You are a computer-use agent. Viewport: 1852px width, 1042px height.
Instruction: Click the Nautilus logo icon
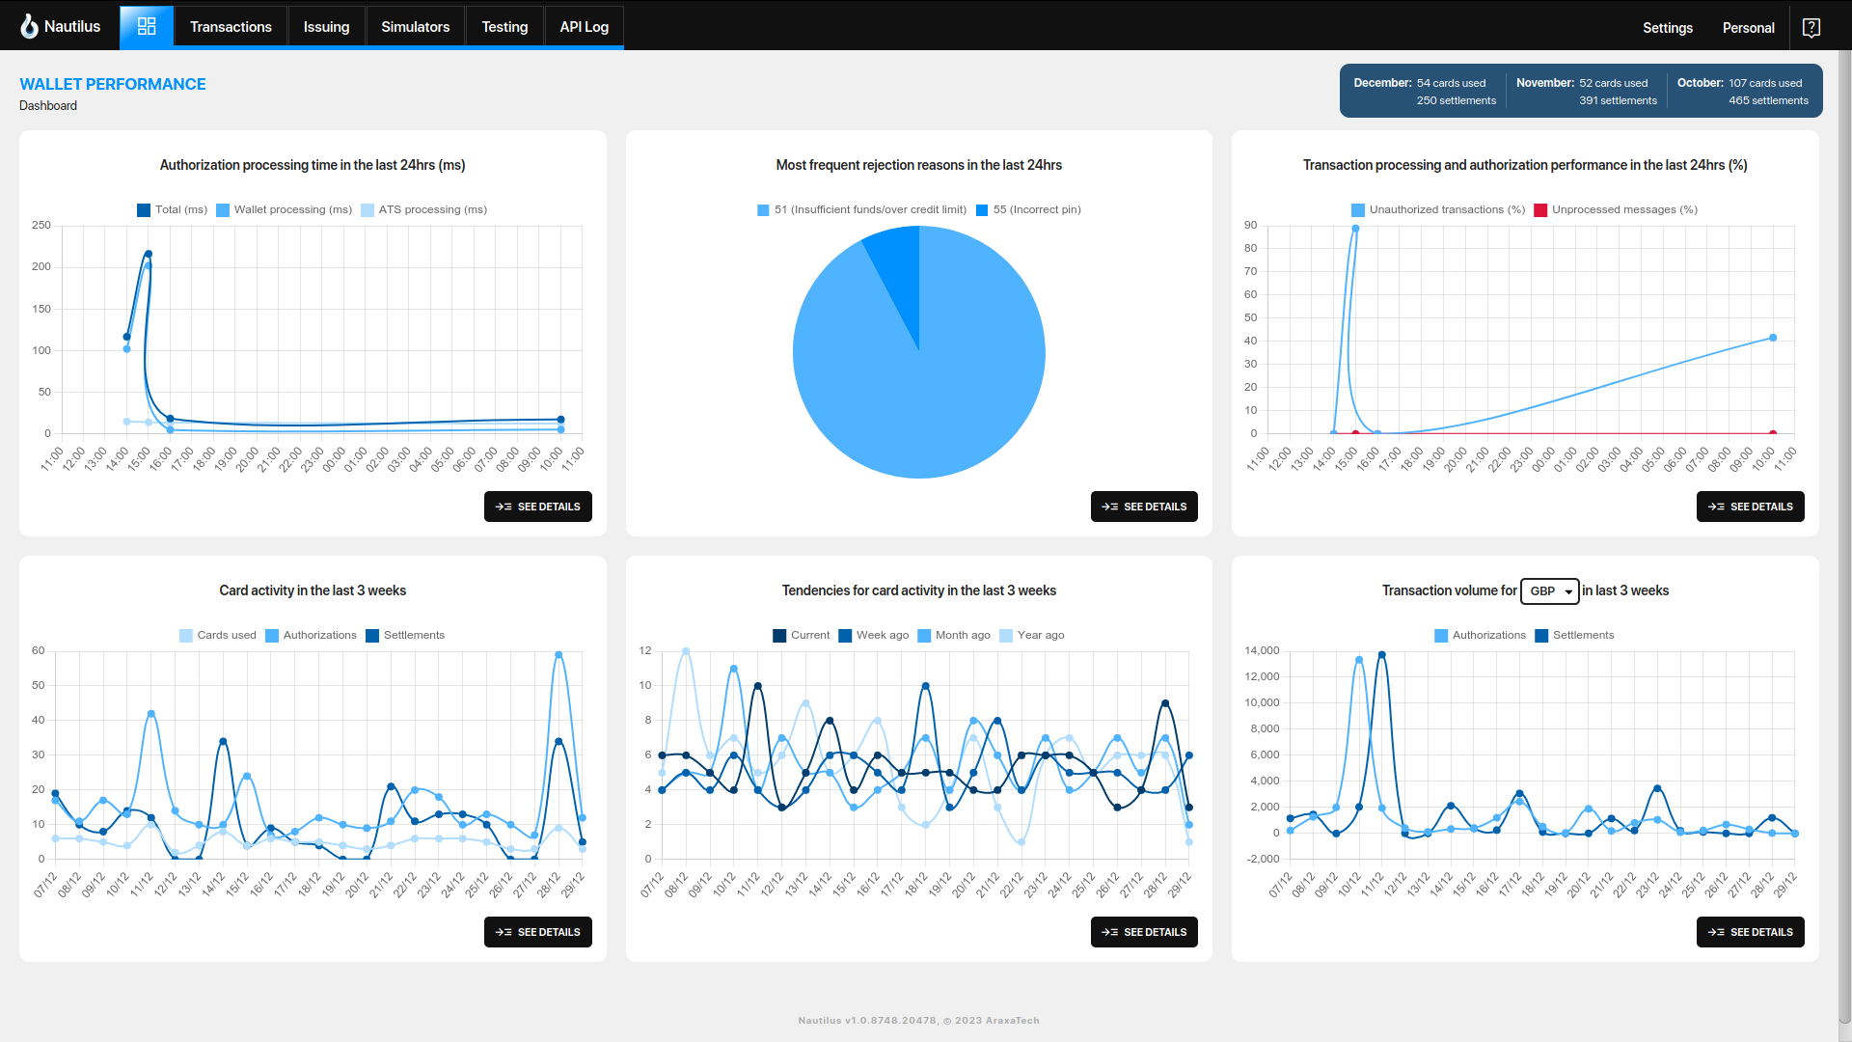click(30, 26)
